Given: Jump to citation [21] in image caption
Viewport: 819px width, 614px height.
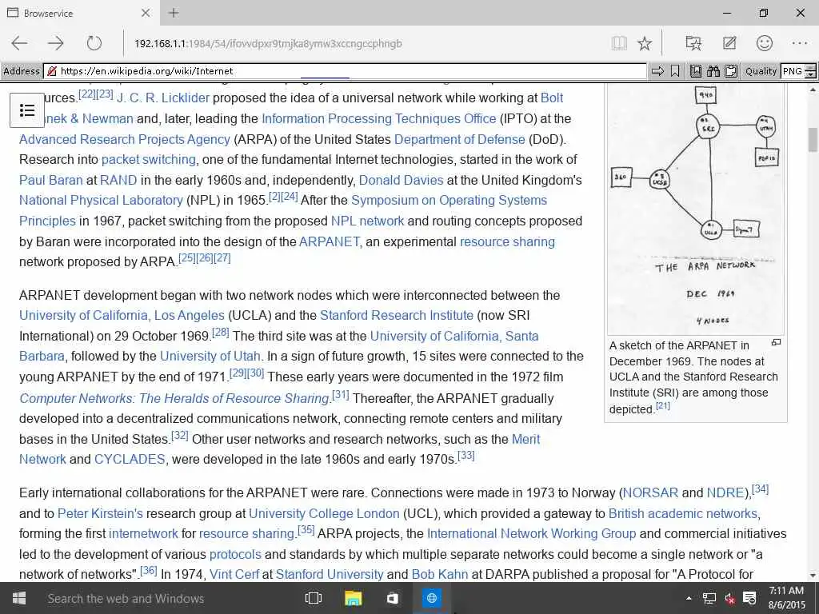Looking at the screenshot, I should (663, 405).
